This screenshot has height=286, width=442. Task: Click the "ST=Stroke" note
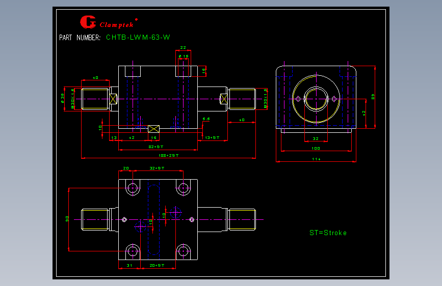click(x=328, y=233)
